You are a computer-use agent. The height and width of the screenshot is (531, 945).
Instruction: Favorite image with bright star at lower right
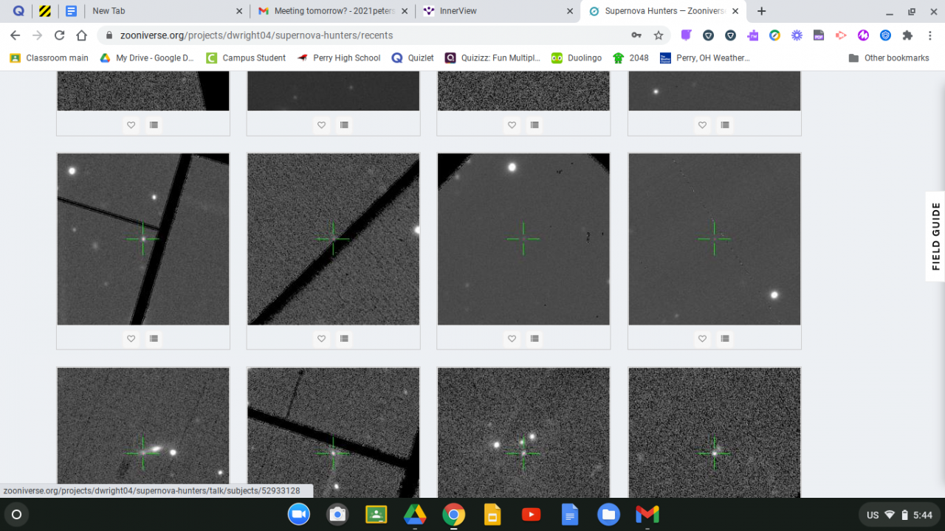pyautogui.click(x=703, y=339)
